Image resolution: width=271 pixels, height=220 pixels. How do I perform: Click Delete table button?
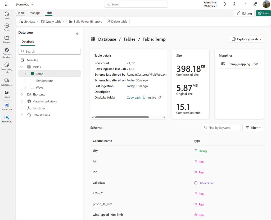[x=117, y=21]
